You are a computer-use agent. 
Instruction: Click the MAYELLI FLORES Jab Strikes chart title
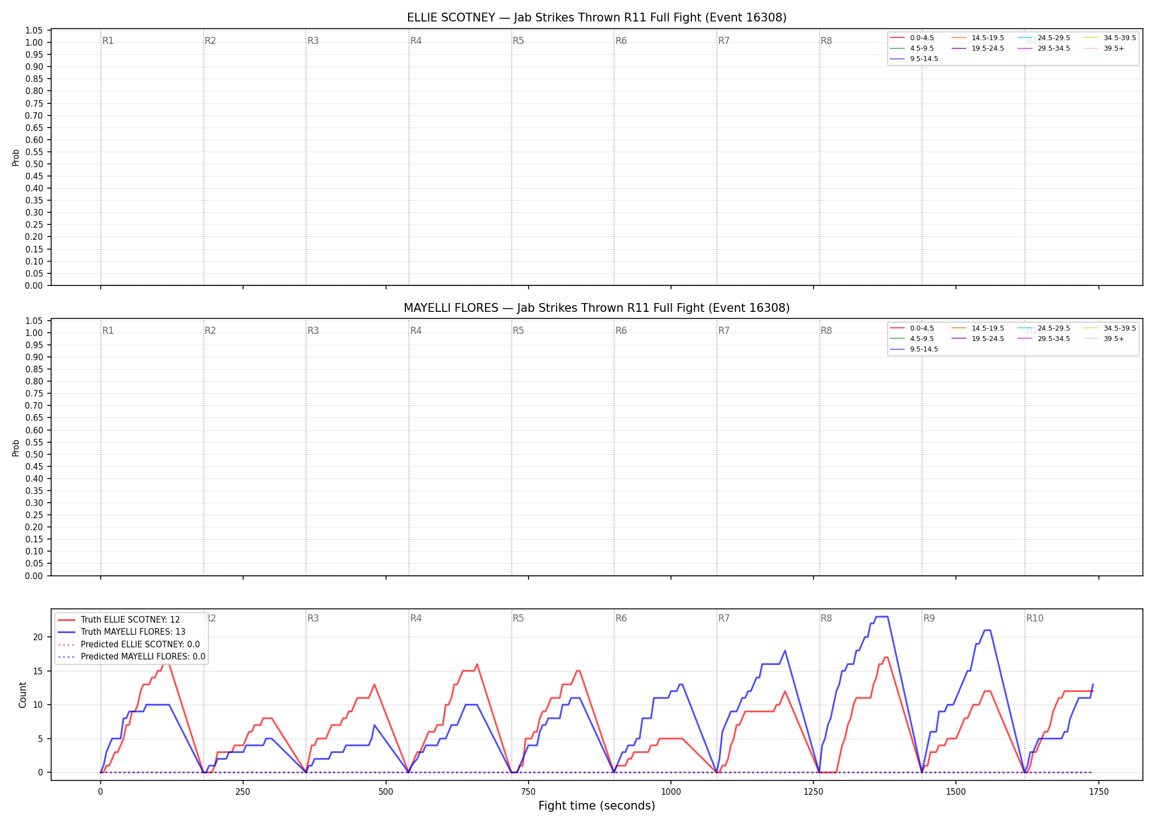tap(597, 308)
